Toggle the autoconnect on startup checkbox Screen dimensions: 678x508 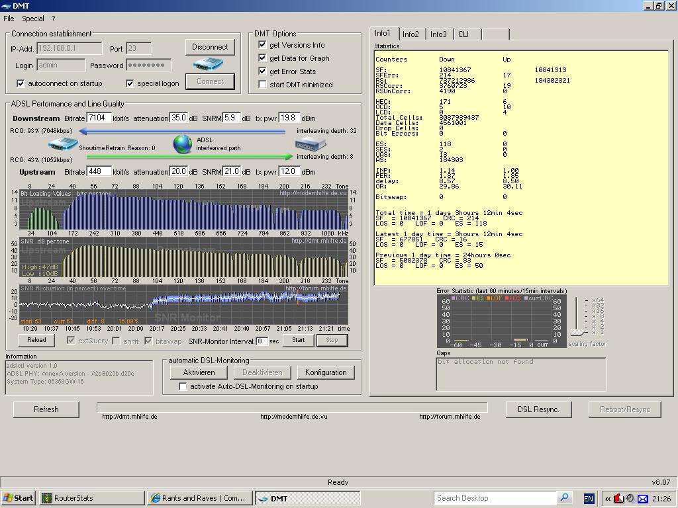click(21, 84)
